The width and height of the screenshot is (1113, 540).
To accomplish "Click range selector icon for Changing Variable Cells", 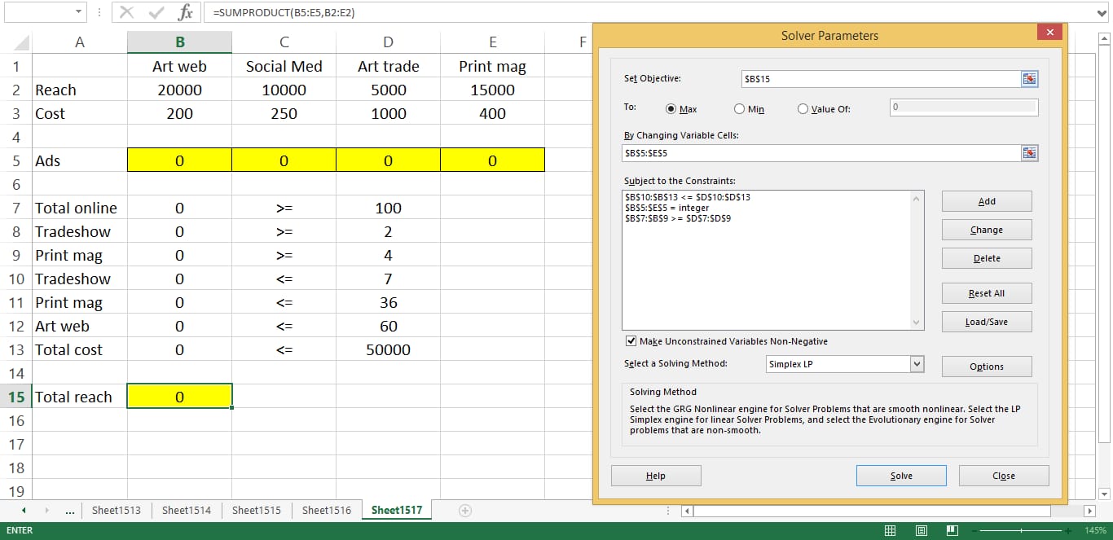I will (1029, 153).
